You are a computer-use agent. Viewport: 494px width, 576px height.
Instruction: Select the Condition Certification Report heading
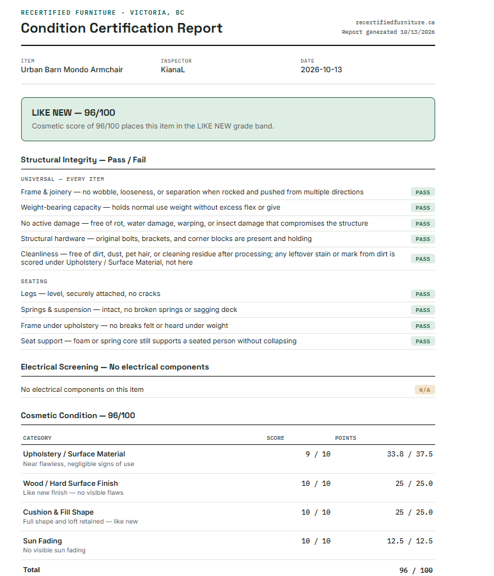coord(121,28)
